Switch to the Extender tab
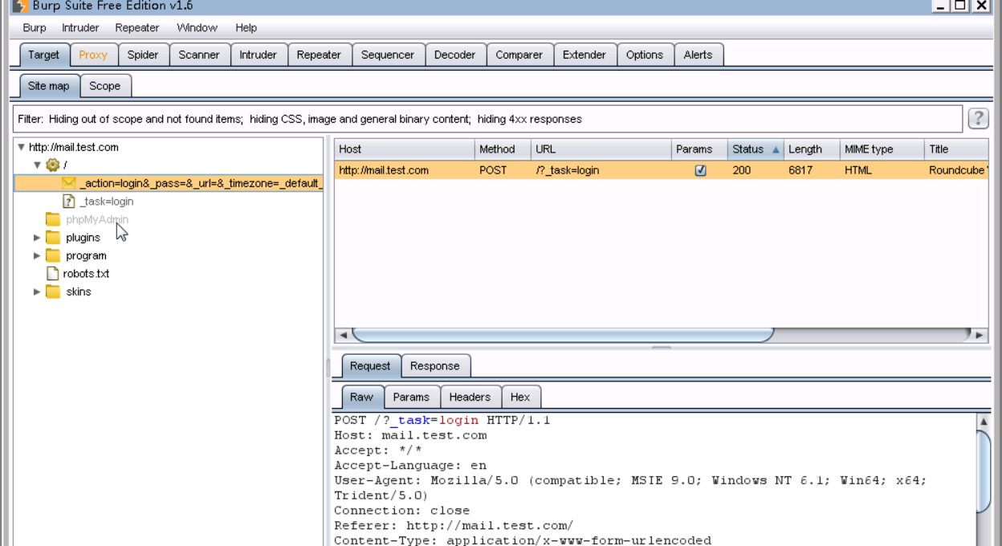The height and width of the screenshot is (546, 1002). [584, 55]
